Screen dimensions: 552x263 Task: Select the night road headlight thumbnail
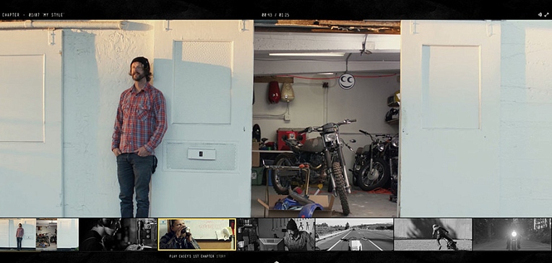[512, 234]
